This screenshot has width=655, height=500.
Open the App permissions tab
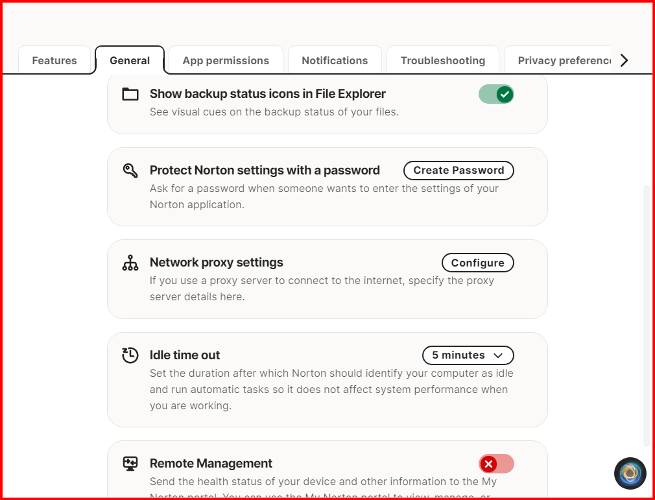click(x=226, y=60)
